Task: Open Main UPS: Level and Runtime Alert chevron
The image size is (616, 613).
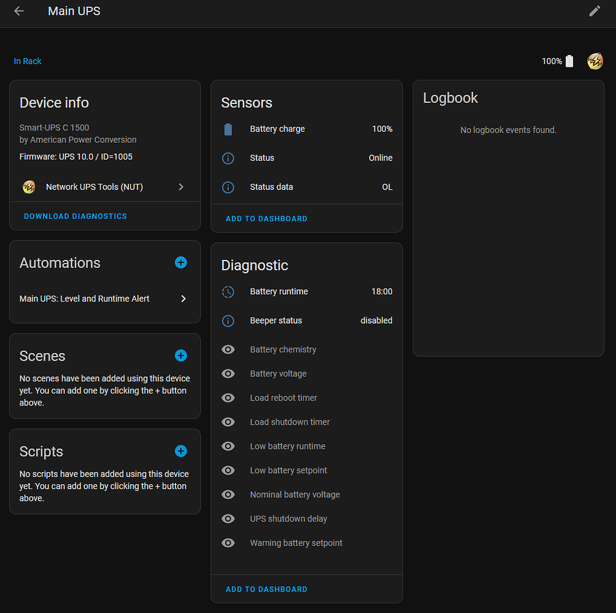Action: [x=183, y=299]
